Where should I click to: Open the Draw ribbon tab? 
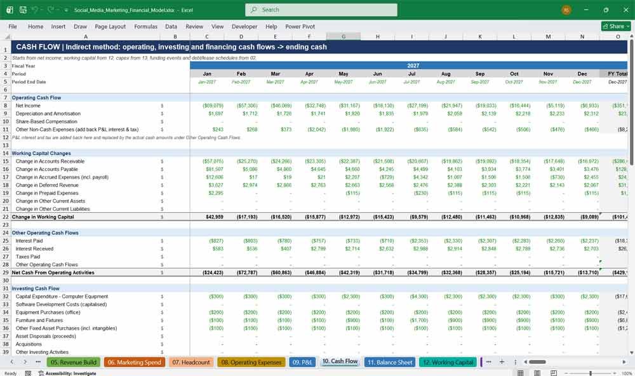[x=80, y=26]
